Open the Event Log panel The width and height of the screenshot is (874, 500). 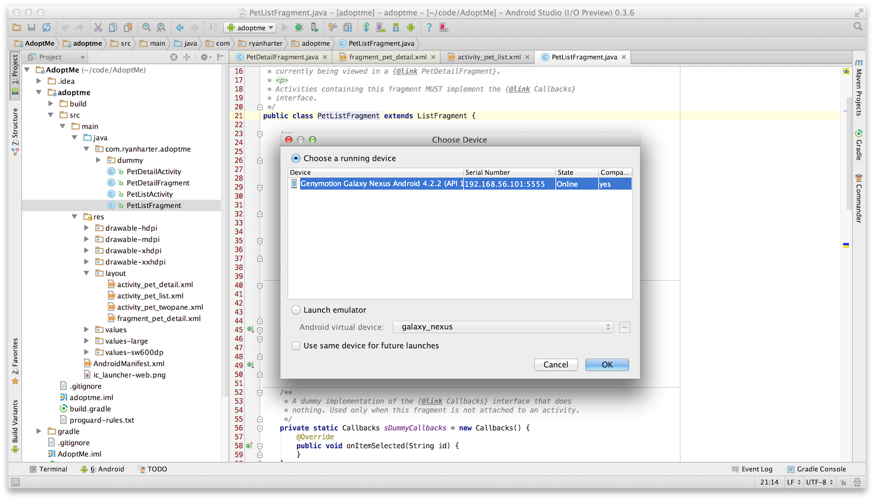(x=752, y=469)
